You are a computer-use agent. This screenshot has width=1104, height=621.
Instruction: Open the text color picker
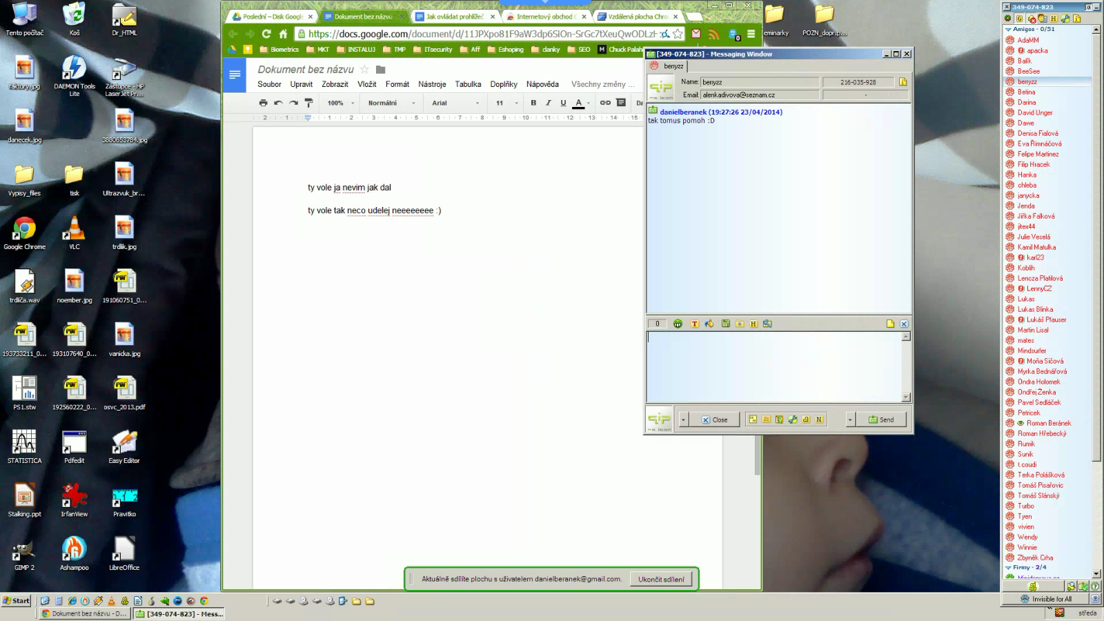pyautogui.click(x=581, y=103)
